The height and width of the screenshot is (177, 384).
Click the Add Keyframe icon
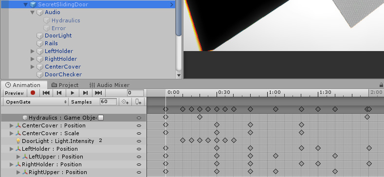tap(126, 102)
